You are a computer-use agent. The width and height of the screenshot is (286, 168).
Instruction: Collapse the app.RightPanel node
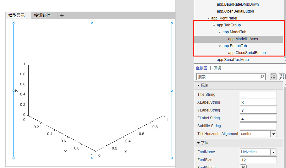coord(208,19)
